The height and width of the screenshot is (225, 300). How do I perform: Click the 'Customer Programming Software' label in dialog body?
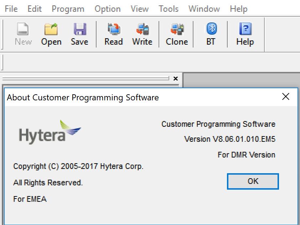(218, 124)
